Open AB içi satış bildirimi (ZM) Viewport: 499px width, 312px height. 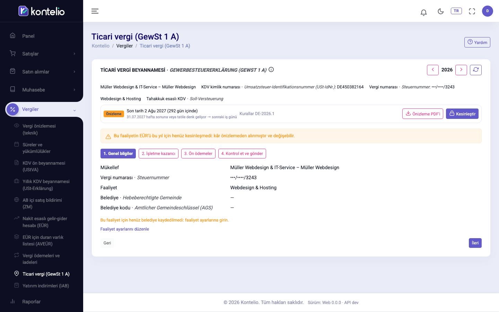42,203
